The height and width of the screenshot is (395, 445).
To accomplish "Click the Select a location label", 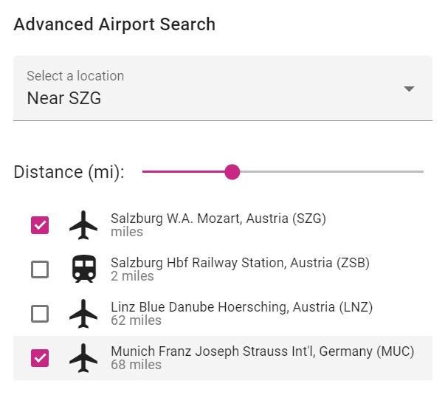I will point(75,76).
